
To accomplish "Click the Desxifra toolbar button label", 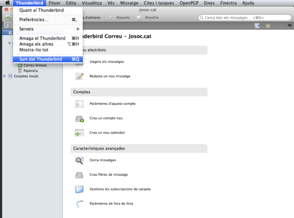I will (152, 18).
